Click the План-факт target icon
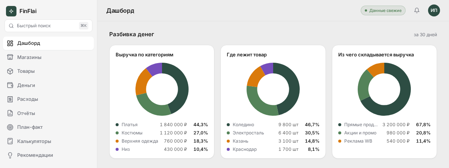 [10, 127]
